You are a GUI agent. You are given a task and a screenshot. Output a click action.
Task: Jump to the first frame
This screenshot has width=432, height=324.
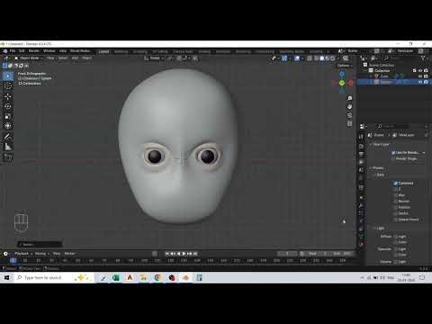pos(167,254)
